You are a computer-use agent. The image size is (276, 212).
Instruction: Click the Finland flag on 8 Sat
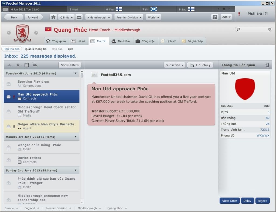(x=191, y=9)
